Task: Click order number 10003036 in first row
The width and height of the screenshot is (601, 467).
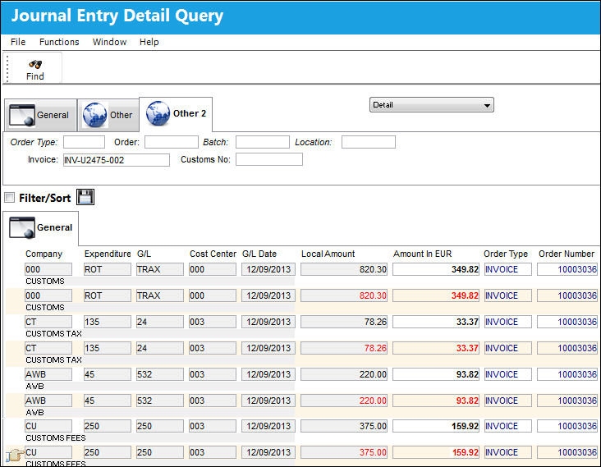Action: [567, 269]
